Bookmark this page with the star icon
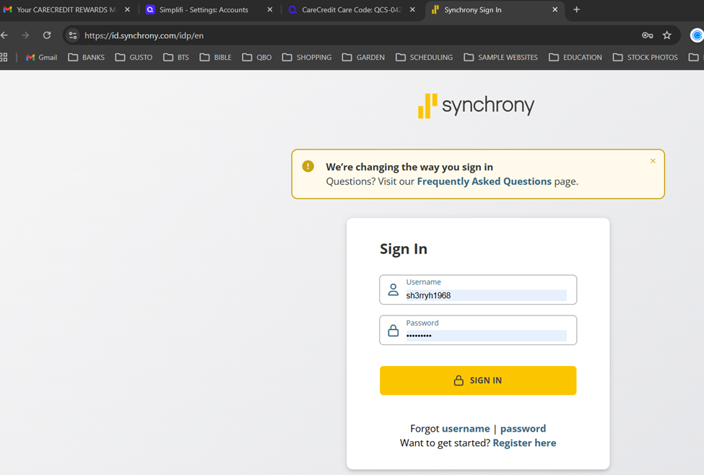 tap(666, 35)
